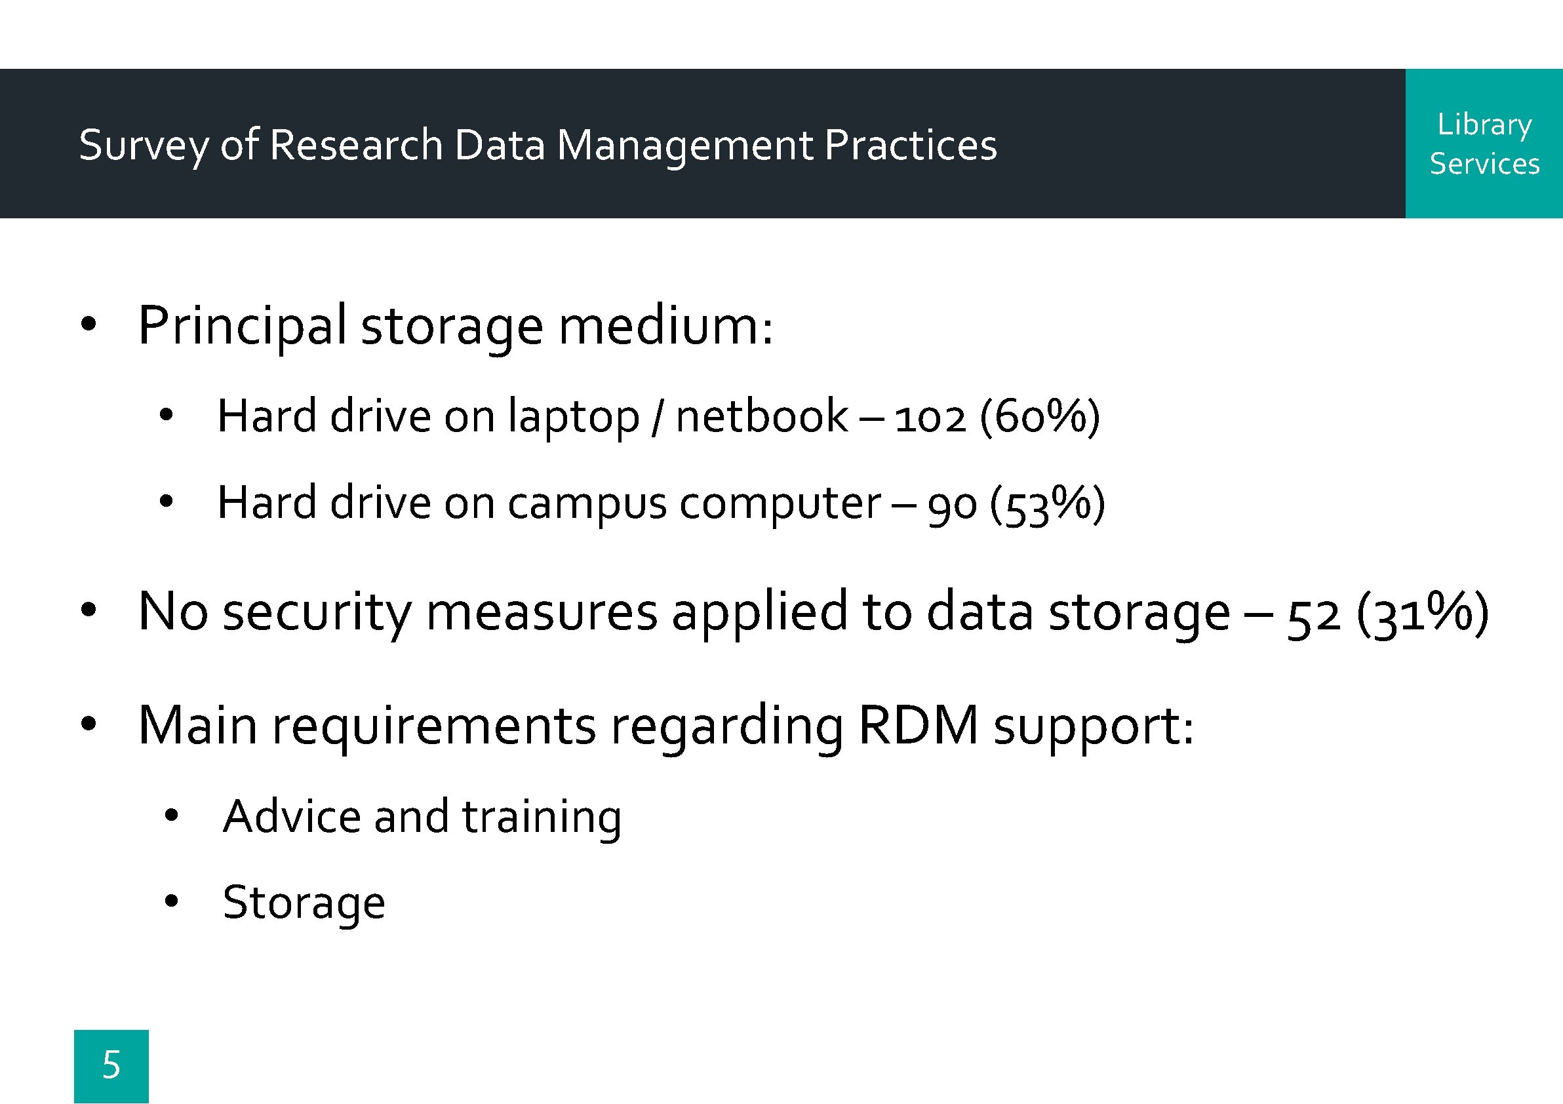Viewport: 1563px width, 1104px height.
Task: Click the bullet before 'Storage'
Action: (x=172, y=901)
